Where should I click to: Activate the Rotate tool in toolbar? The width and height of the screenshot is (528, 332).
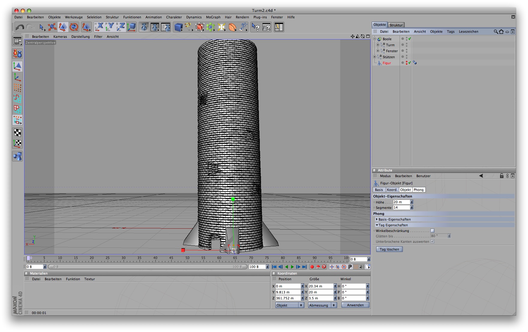click(74, 27)
